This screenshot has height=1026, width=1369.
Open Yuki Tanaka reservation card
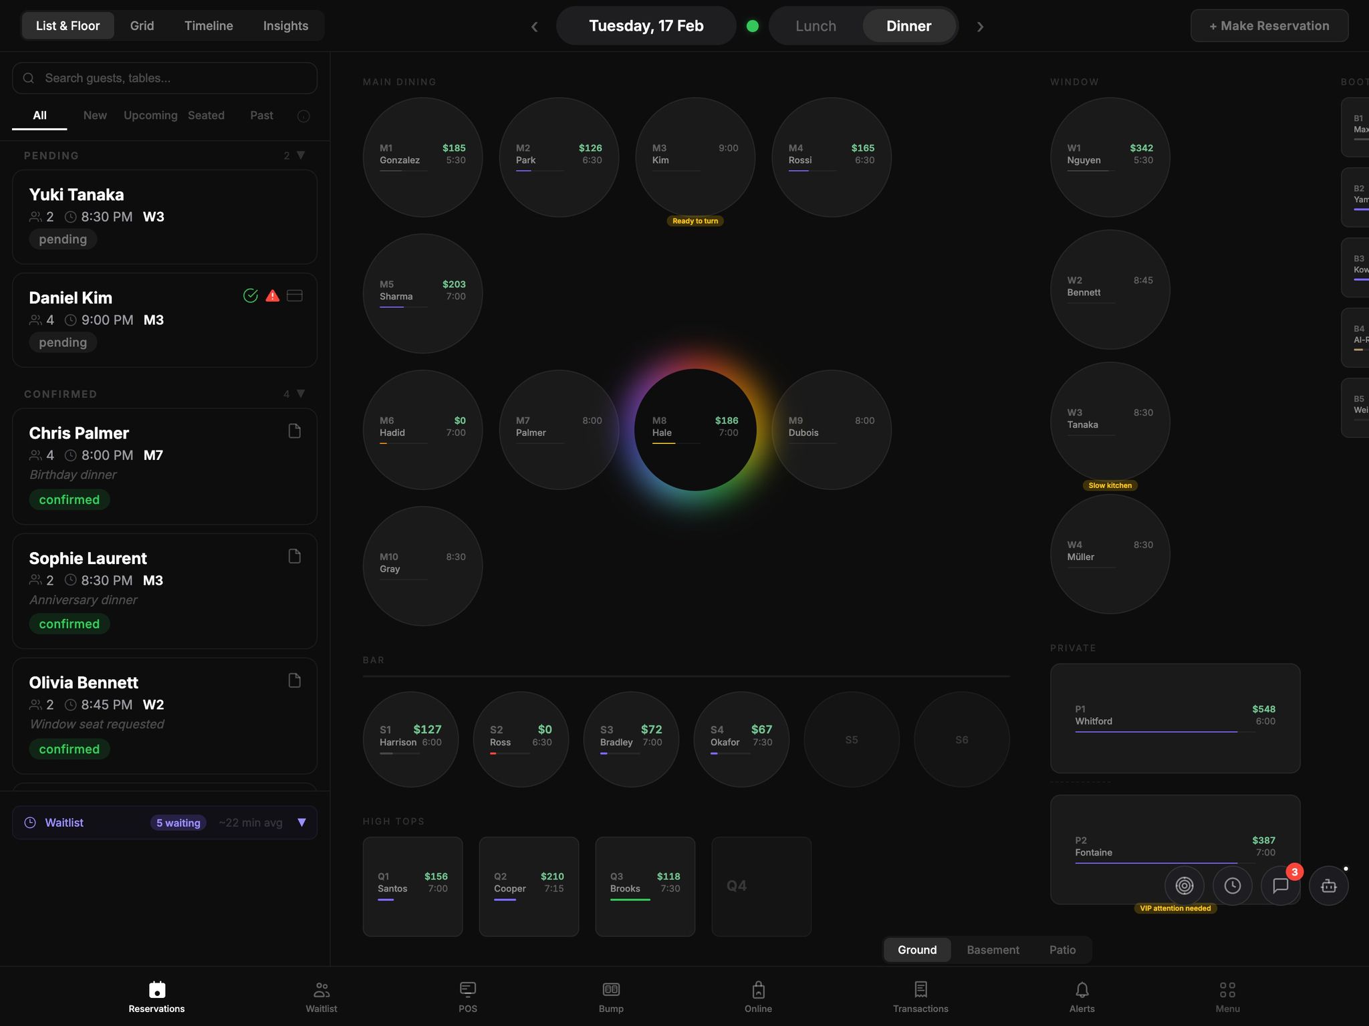[x=164, y=217]
